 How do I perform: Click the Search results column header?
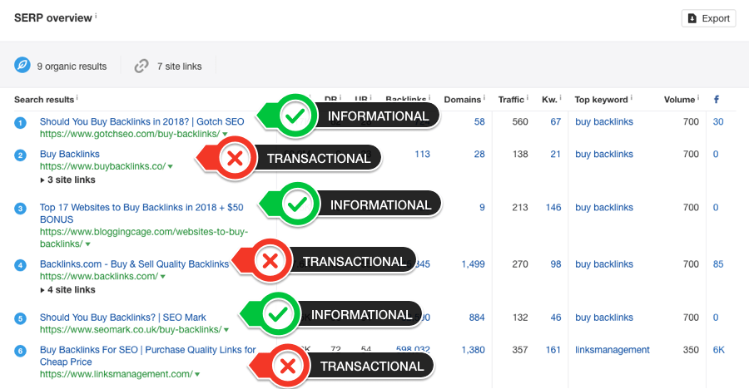[x=44, y=100]
